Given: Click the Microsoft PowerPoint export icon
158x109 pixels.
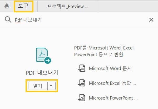Looking at the screenshot, I should click(82, 98).
